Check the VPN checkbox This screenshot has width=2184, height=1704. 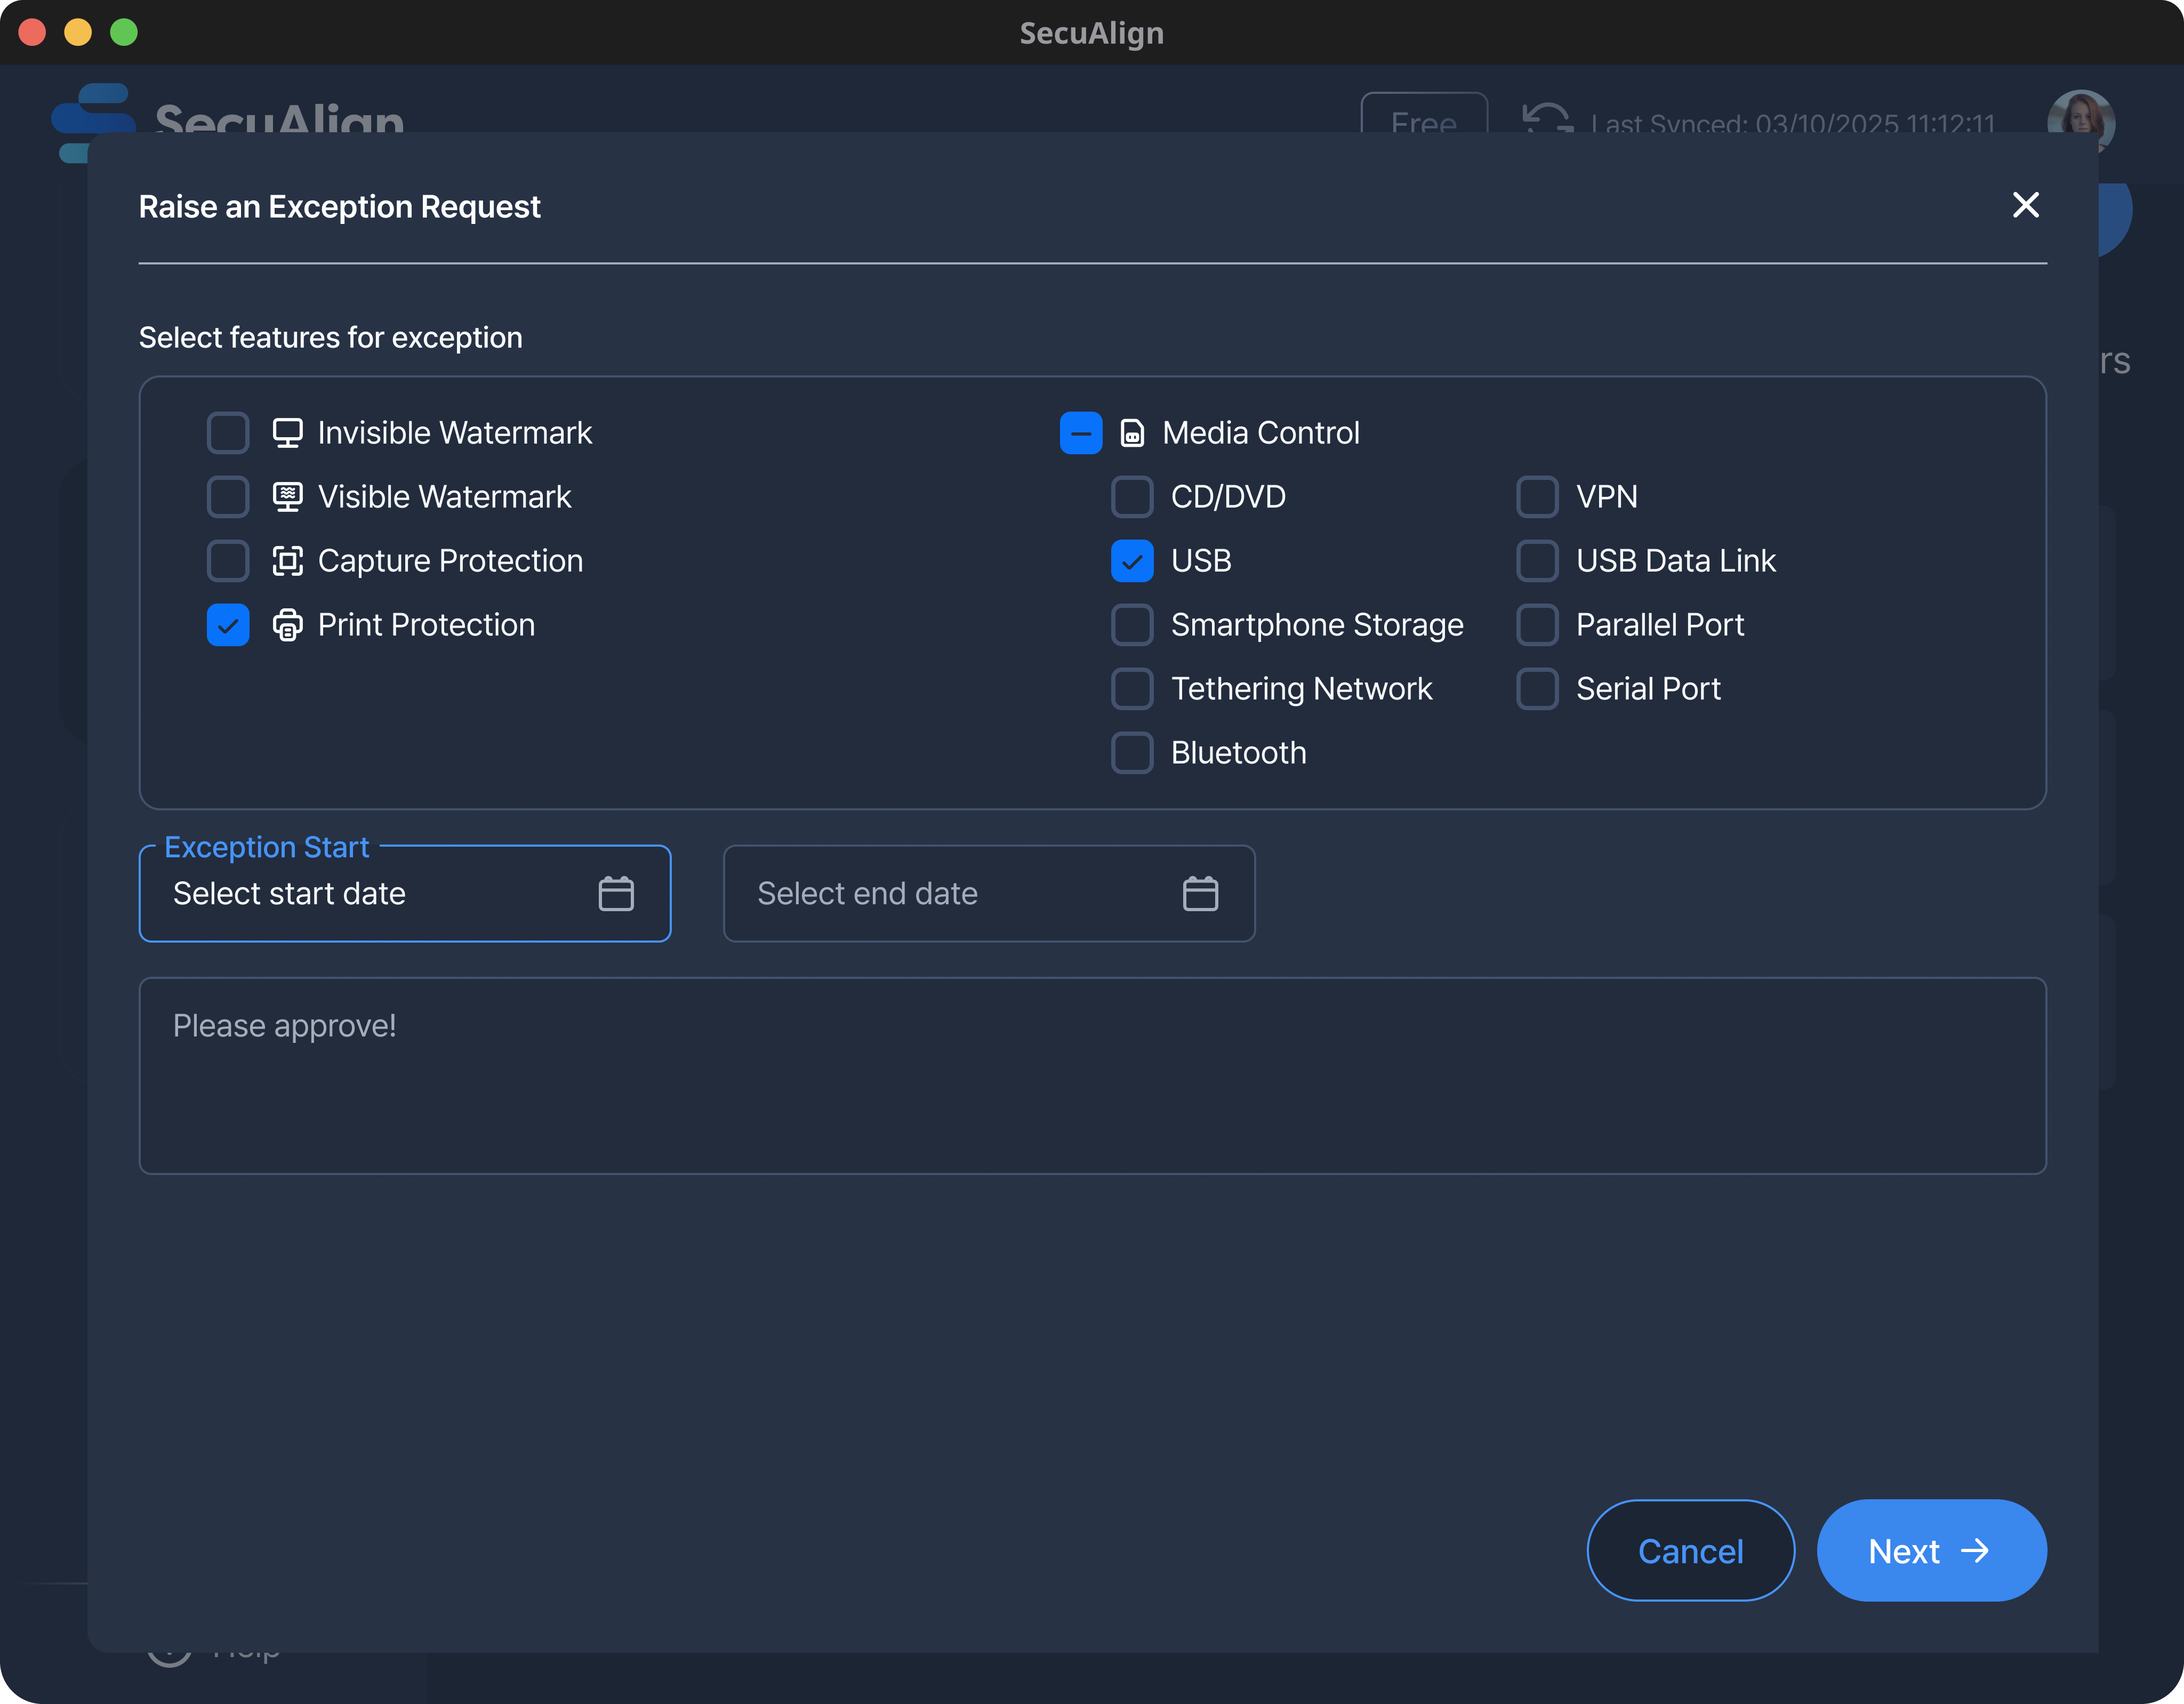coord(1537,497)
